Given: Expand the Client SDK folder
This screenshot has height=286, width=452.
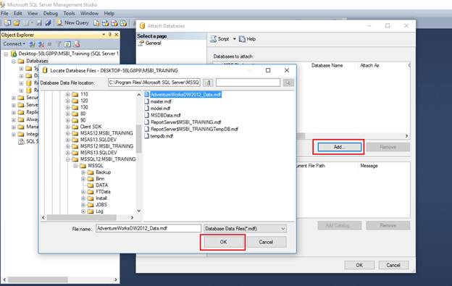Looking at the screenshot, I should tap(68, 127).
